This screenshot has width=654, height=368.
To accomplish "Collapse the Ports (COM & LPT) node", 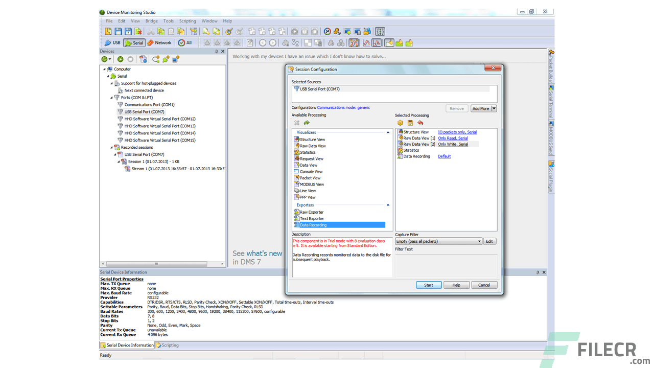I will pos(112,98).
